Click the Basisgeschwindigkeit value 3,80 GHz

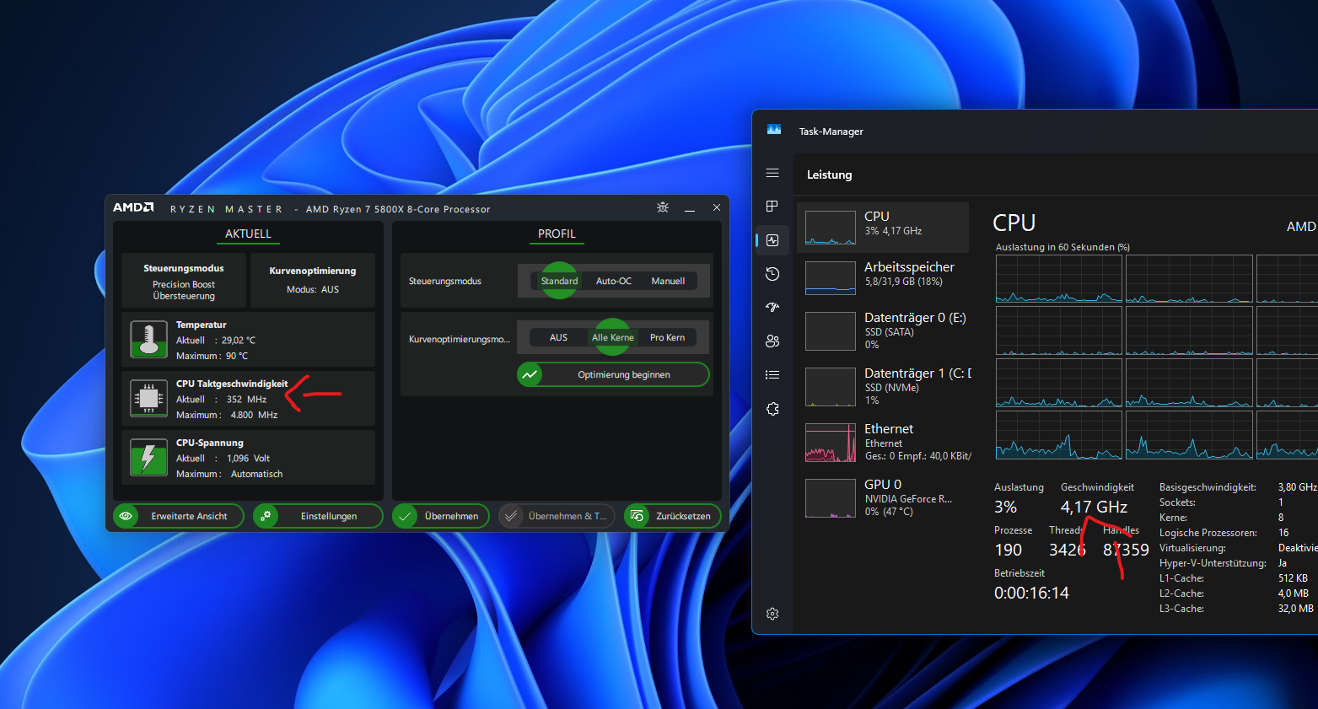(1297, 487)
